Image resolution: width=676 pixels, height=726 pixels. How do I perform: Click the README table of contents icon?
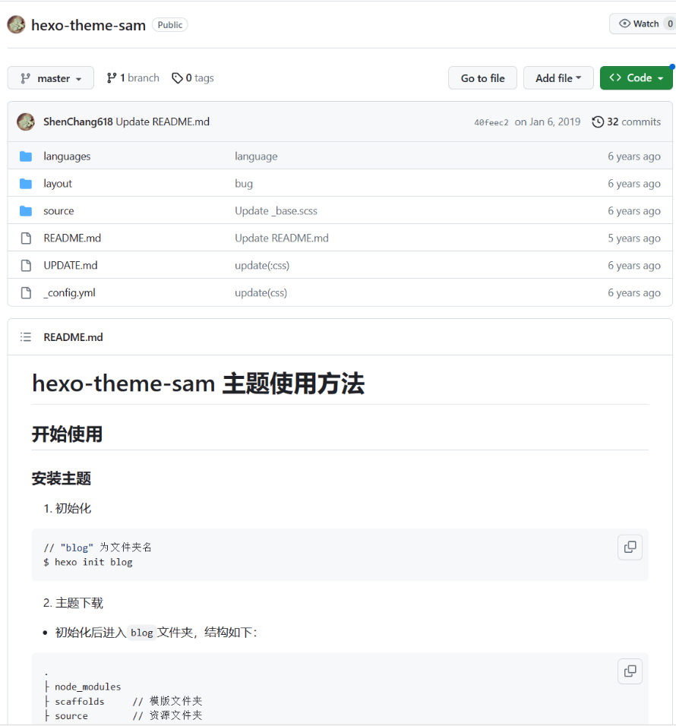coord(26,337)
